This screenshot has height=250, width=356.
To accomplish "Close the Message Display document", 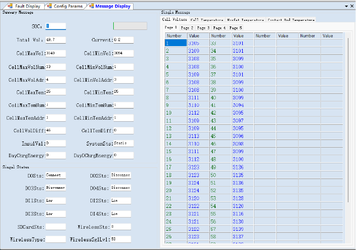I will pos(351,6).
